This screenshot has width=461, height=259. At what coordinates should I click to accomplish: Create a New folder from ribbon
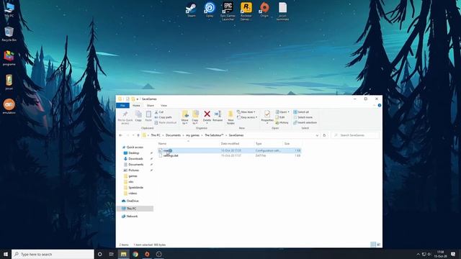click(230, 117)
